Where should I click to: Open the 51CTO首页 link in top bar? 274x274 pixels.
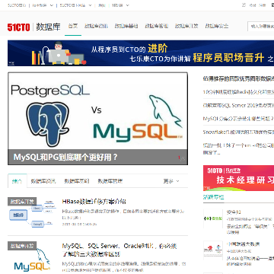[17, 5]
